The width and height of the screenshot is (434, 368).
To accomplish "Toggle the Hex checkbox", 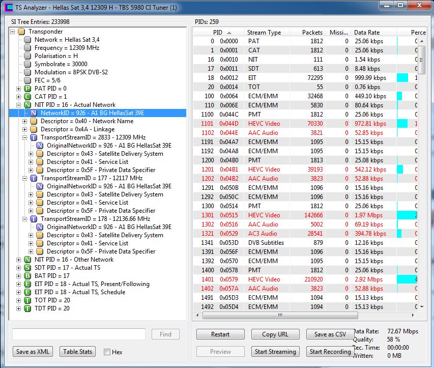I will [107, 352].
